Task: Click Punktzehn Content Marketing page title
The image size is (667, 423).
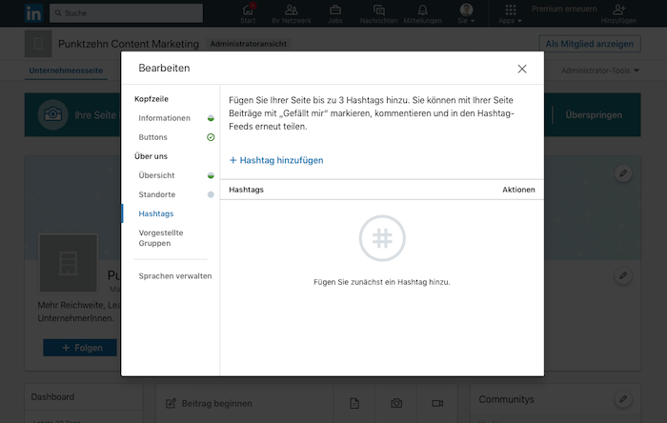Action: (x=129, y=44)
